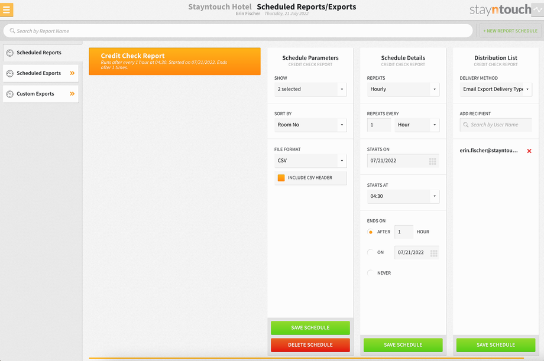Open the File Format CSV dropdown
This screenshot has width=544, height=361.
pyautogui.click(x=310, y=161)
